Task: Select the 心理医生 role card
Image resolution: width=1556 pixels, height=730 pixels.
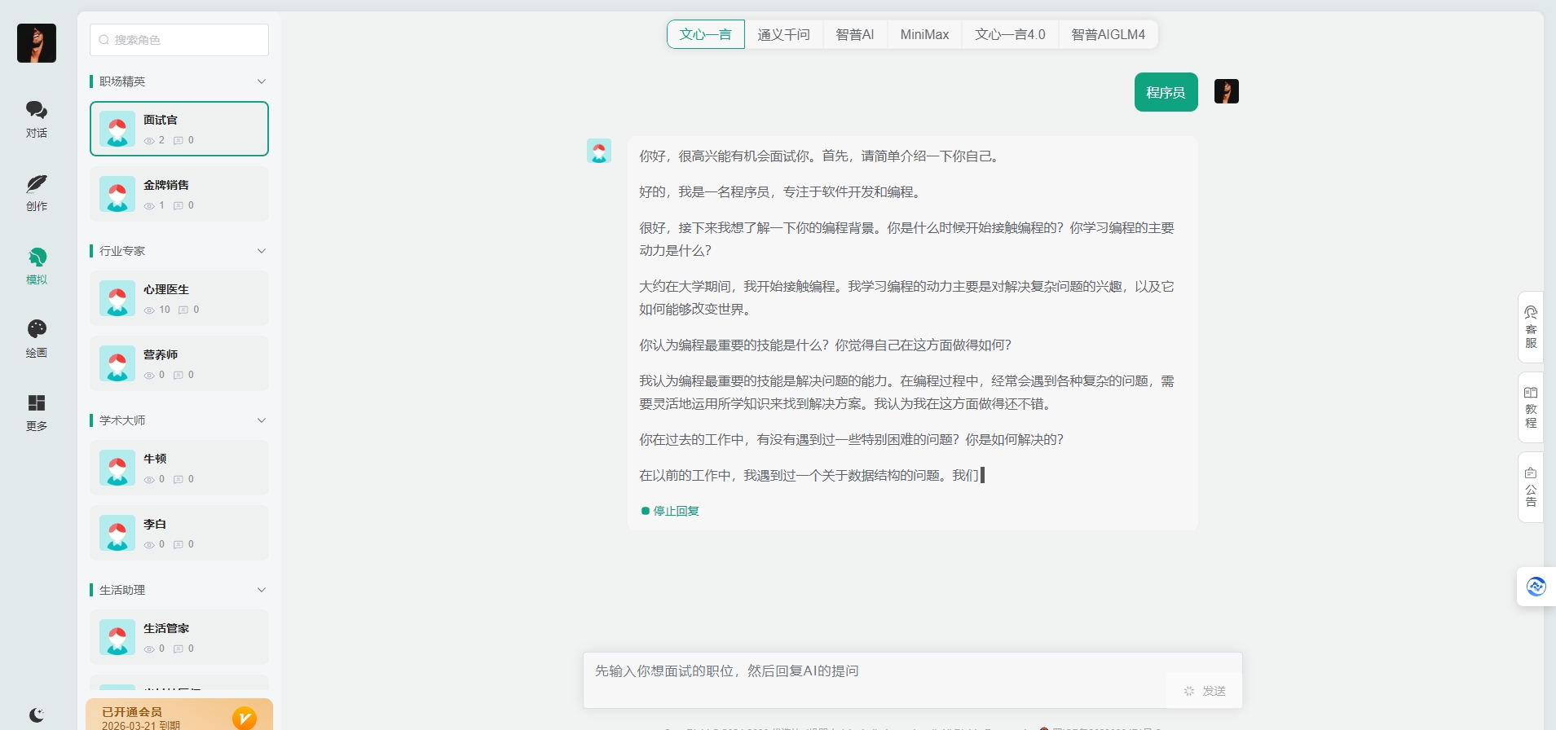Action: coord(179,298)
